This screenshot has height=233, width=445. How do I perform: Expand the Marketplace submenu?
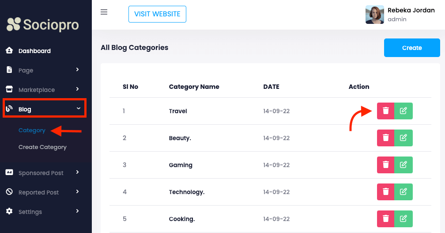(x=78, y=89)
